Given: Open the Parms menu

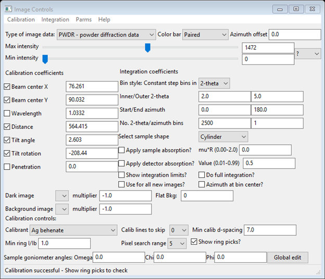Looking at the screenshot, I should [83, 19].
